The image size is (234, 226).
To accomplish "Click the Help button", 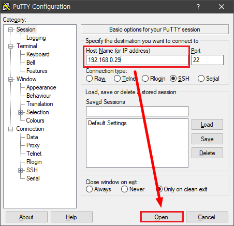I will (71, 217).
